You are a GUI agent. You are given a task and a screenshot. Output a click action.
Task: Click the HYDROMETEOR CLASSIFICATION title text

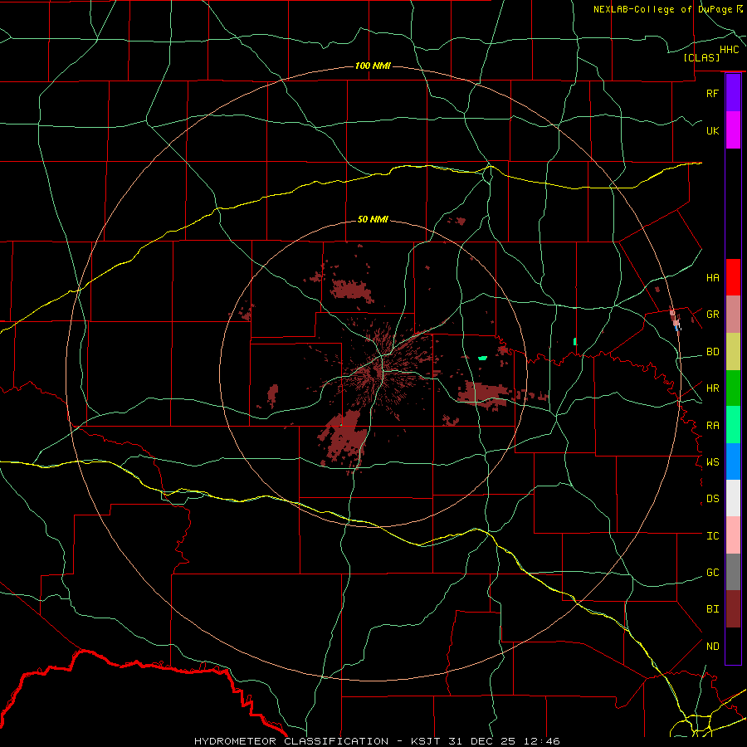pos(291,741)
